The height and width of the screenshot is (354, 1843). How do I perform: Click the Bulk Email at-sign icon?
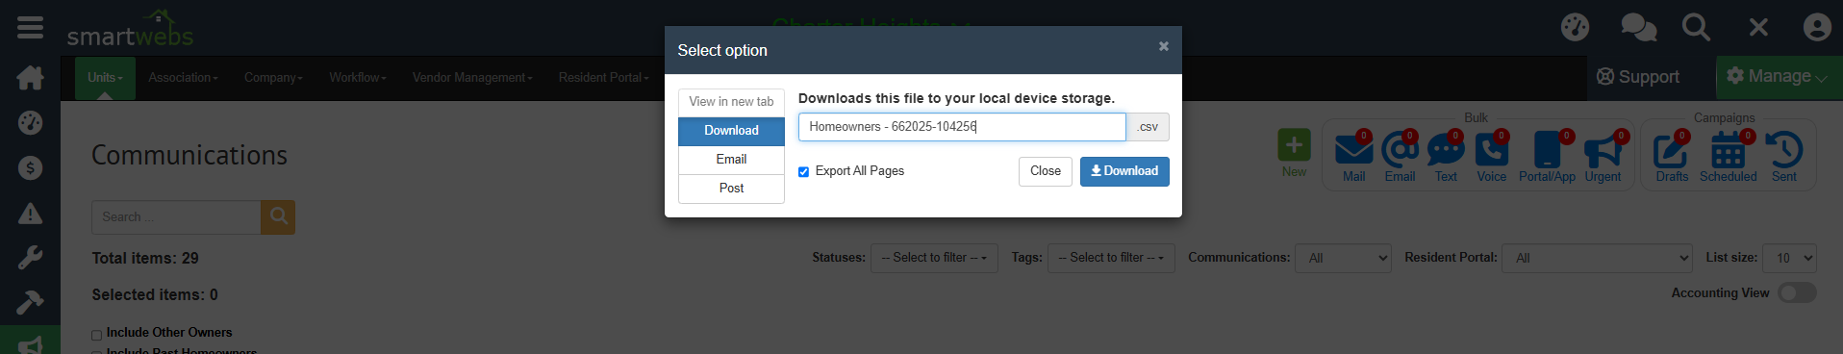[x=1400, y=151]
